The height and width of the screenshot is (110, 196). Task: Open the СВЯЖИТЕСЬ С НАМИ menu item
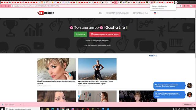(141, 13)
